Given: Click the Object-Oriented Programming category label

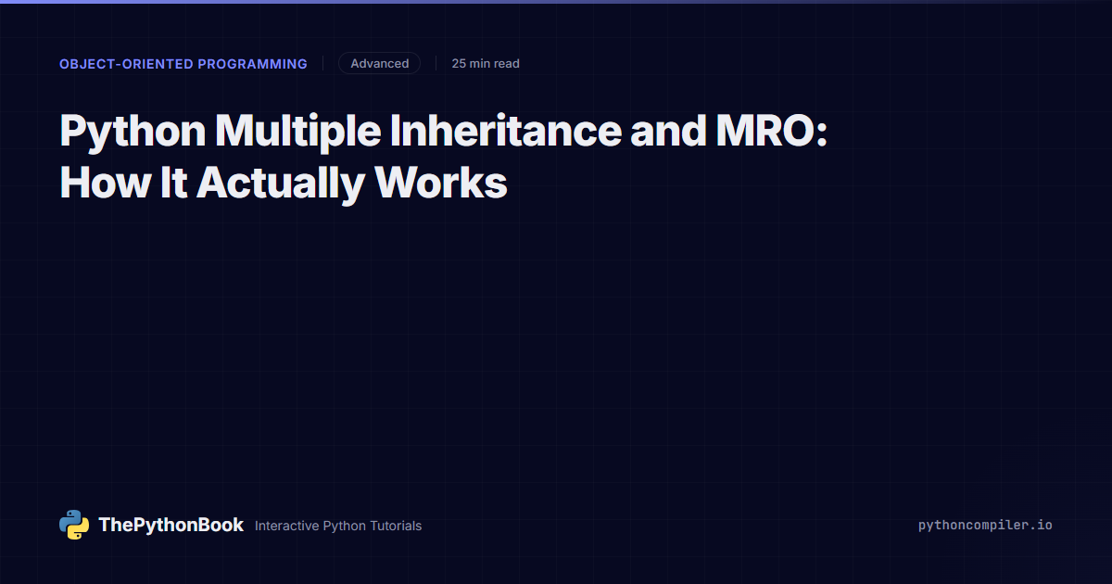Looking at the screenshot, I should 183,64.
